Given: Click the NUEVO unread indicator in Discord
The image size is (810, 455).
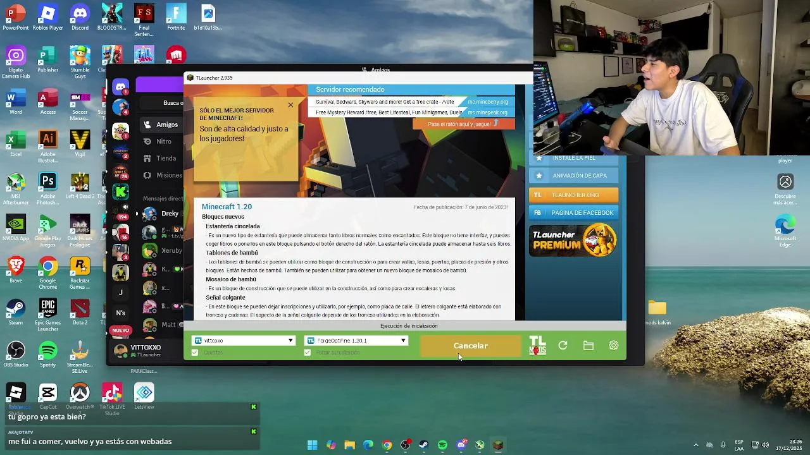Looking at the screenshot, I should click(x=120, y=330).
